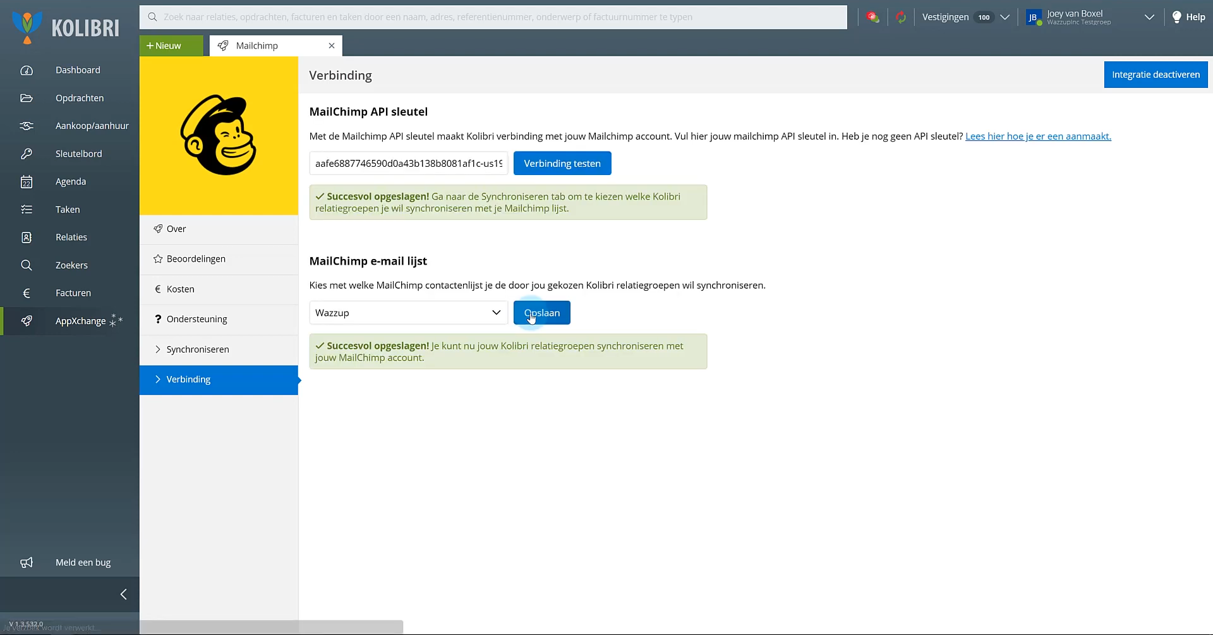Expand the Vestigingen dropdown

[1005, 17]
